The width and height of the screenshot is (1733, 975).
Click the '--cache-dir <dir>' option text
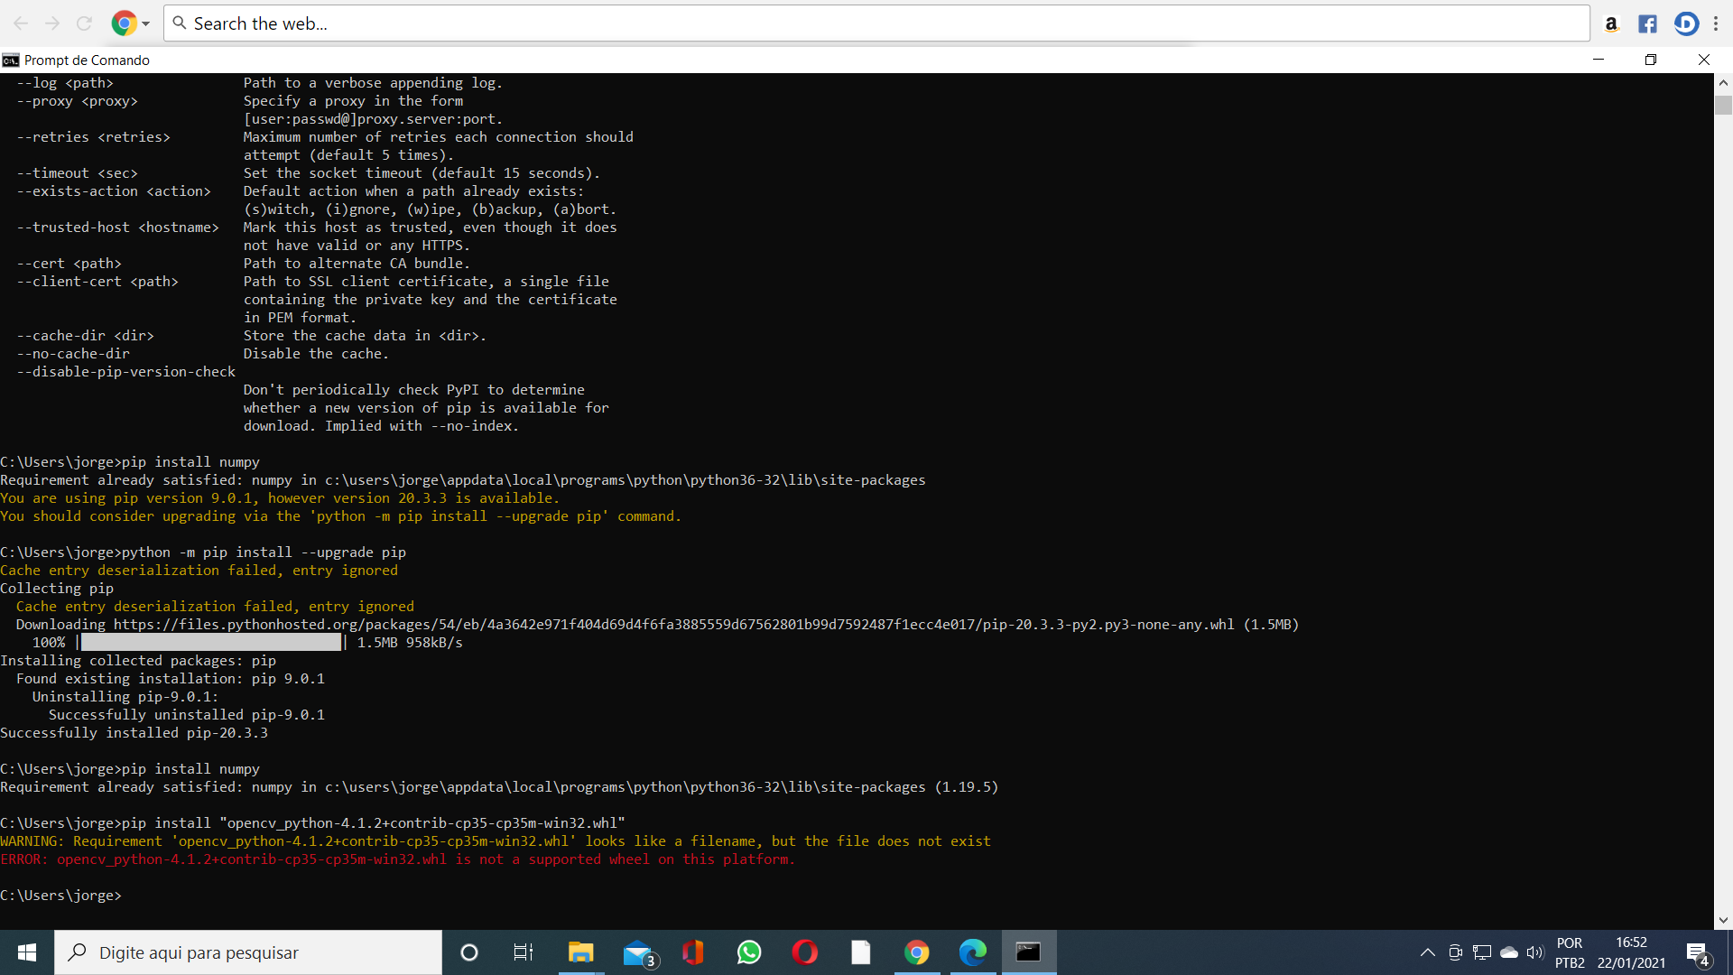[85, 336]
